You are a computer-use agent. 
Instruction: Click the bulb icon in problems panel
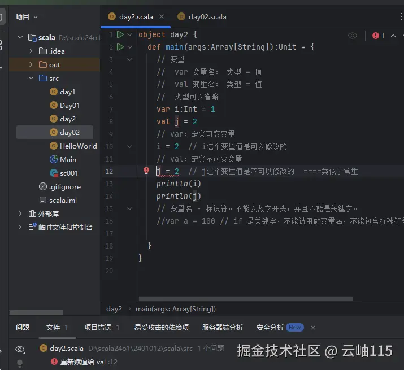[x=20, y=363]
